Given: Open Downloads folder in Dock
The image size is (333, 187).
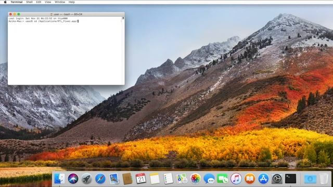Looking at the screenshot, I should click(310, 179).
